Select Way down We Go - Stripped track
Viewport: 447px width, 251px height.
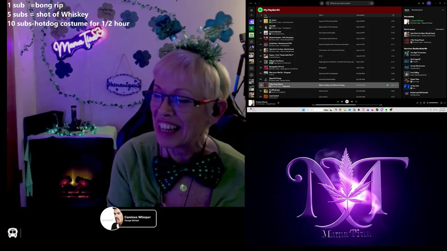click(329, 73)
